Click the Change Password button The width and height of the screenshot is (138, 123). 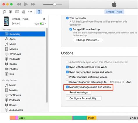tap(88, 40)
